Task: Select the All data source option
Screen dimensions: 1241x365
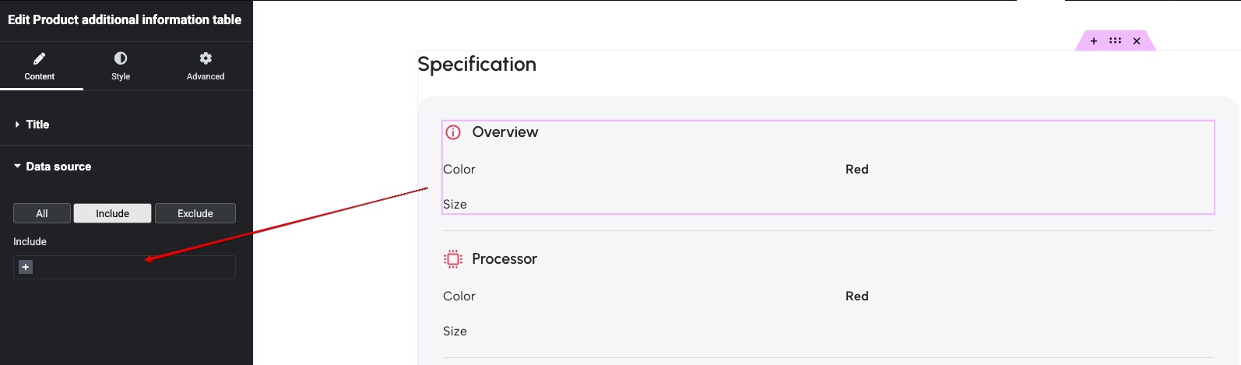Action: [42, 213]
